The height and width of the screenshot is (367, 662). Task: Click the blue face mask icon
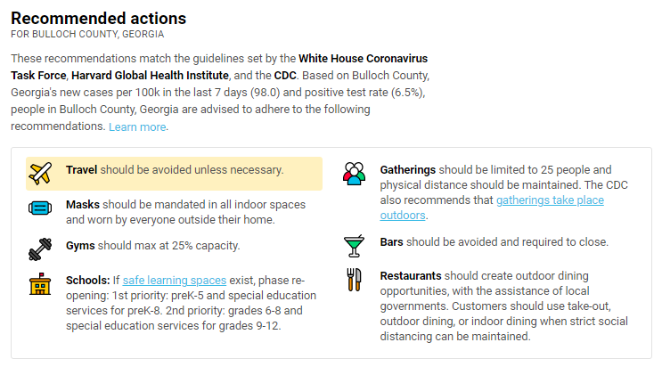[x=40, y=208]
